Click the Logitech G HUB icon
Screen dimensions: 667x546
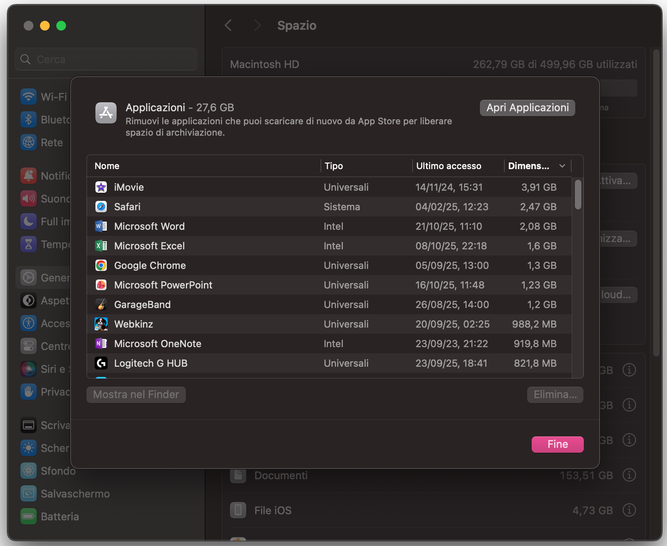[100, 363]
